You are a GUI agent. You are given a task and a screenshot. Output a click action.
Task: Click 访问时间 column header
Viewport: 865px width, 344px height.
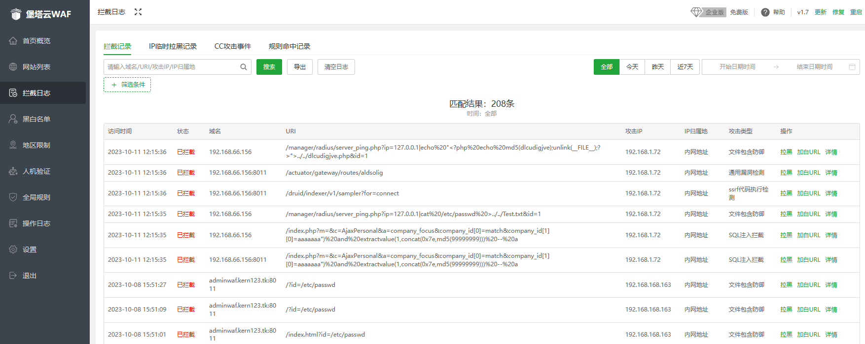click(x=120, y=131)
